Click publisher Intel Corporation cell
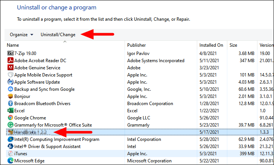Image resolution: width=274 pixels, height=165 pixels. click(144, 139)
